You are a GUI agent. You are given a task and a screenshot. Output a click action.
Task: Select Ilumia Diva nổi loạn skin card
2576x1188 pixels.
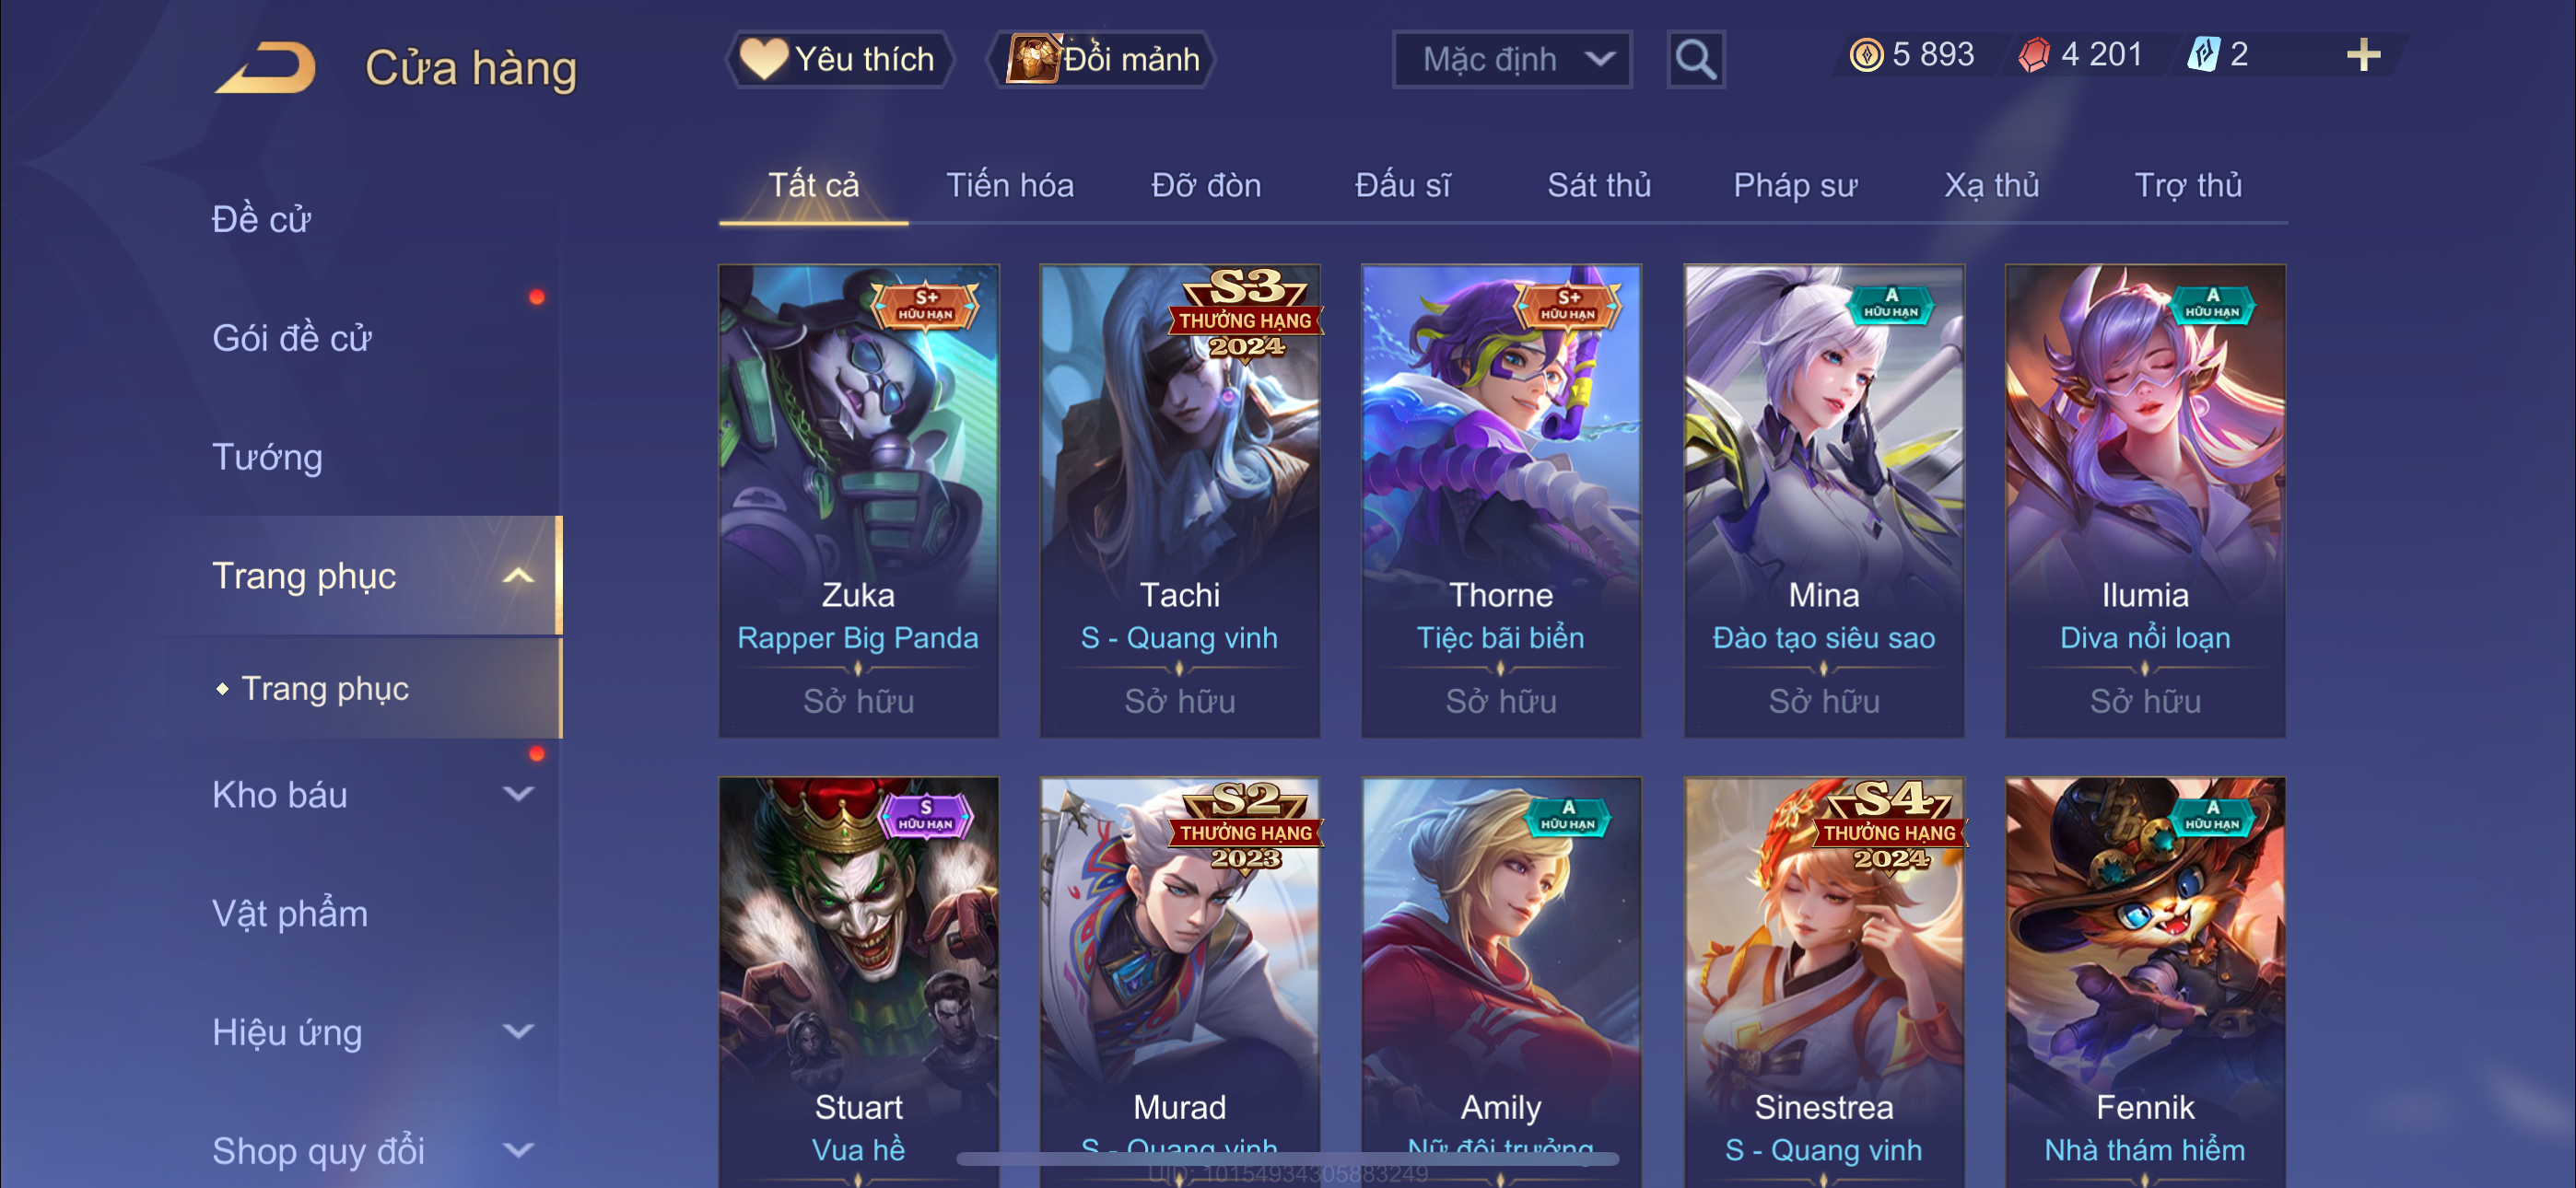tap(2144, 500)
